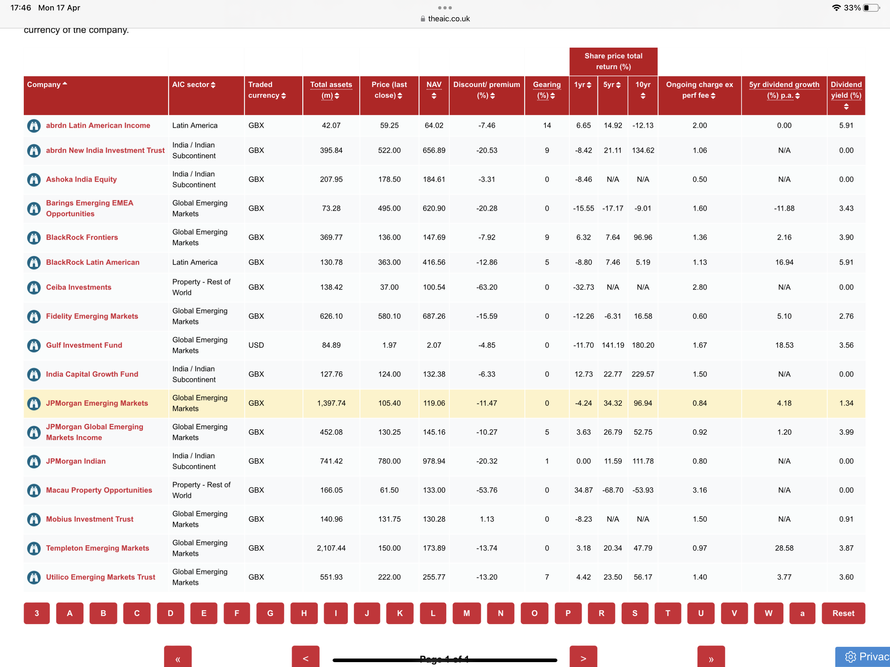Click binoculars icon beside JPMorgan Emerging Markets
The height and width of the screenshot is (667, 890).
tap(34, 403)
